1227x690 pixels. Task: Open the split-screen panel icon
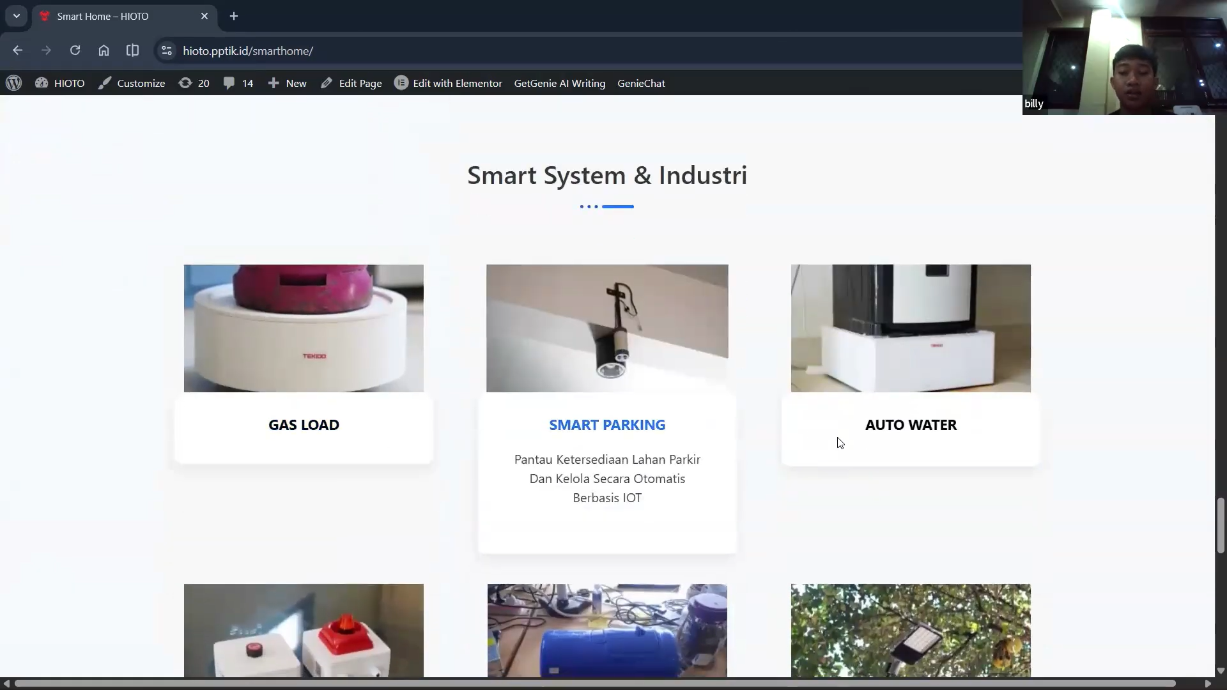coord(132,50)
